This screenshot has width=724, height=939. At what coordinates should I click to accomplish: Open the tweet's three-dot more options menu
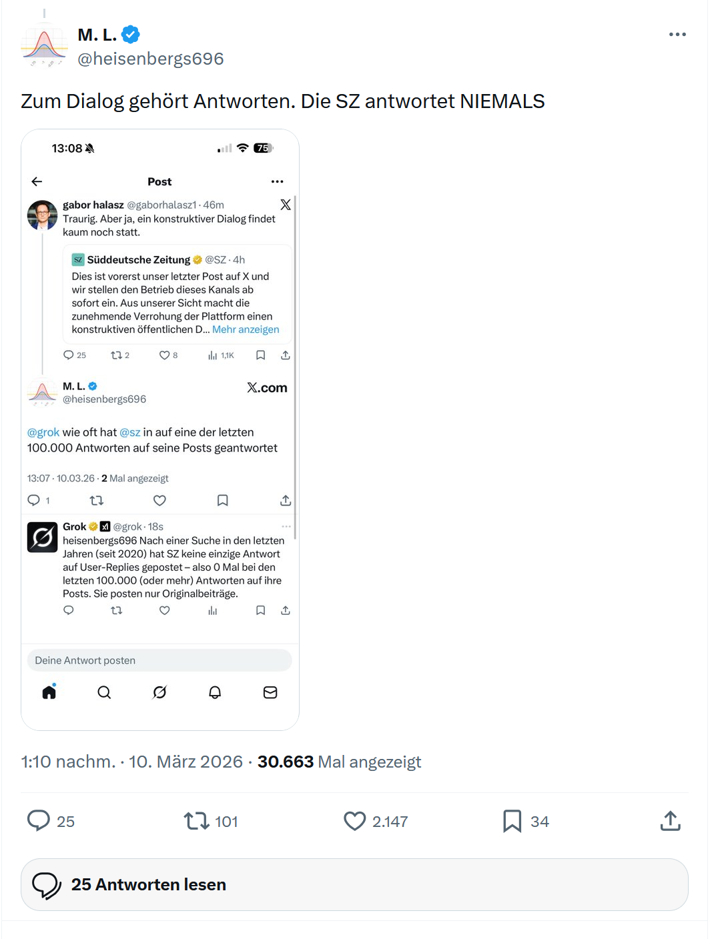point(677,35)
